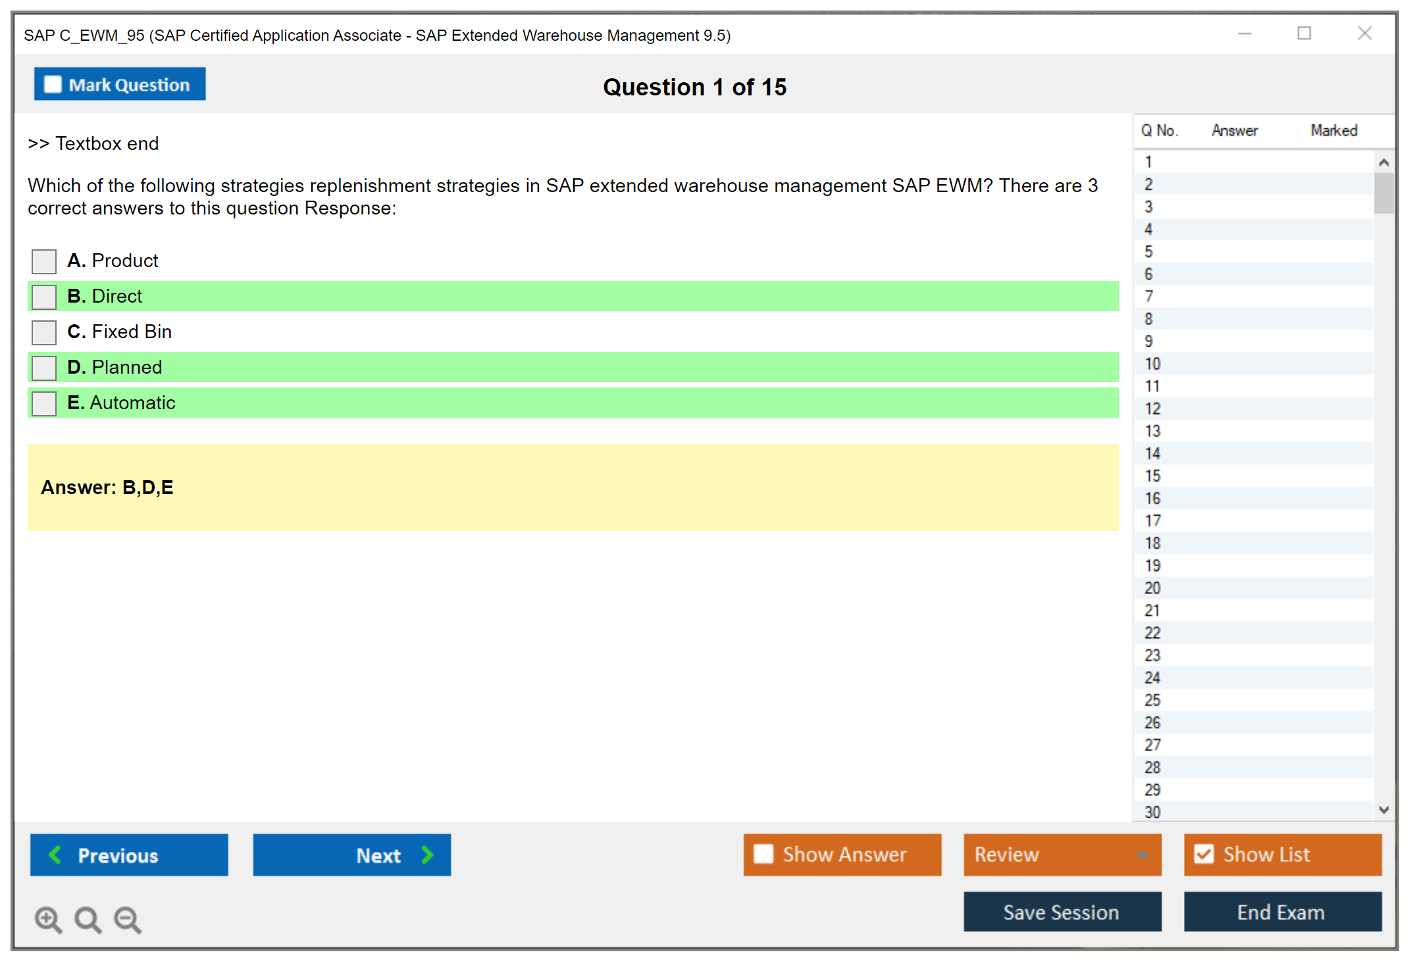The height and width of the screenshot is (967, 1415).
Task: Click the zoom in magnifier icon
Action: point(48,919)
